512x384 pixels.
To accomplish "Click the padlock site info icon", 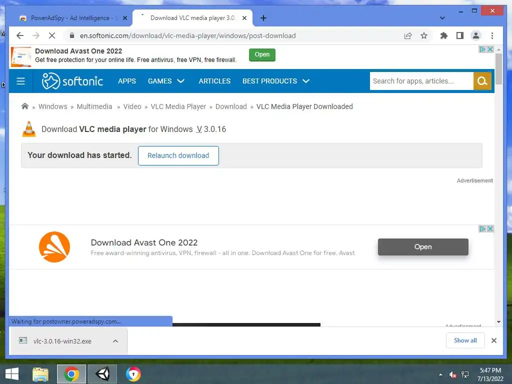I will pyautogui.click(x=72, y=35).
